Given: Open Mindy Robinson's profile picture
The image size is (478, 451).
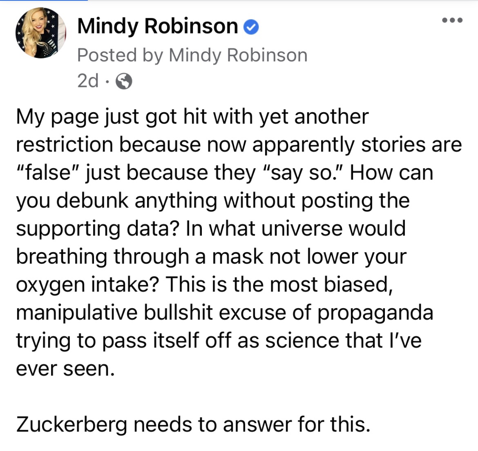Looking at the screenshot, I should (x=40, y=33).
